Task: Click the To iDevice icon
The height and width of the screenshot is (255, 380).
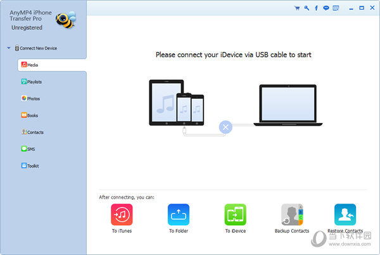Action: click(236, 214)
